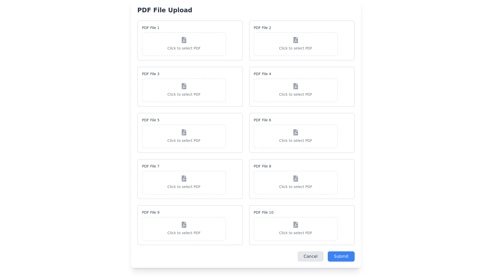492x277 pixels.
Task: Click the PDF icon in PDF File 10
Action: (x=296, y=225)
